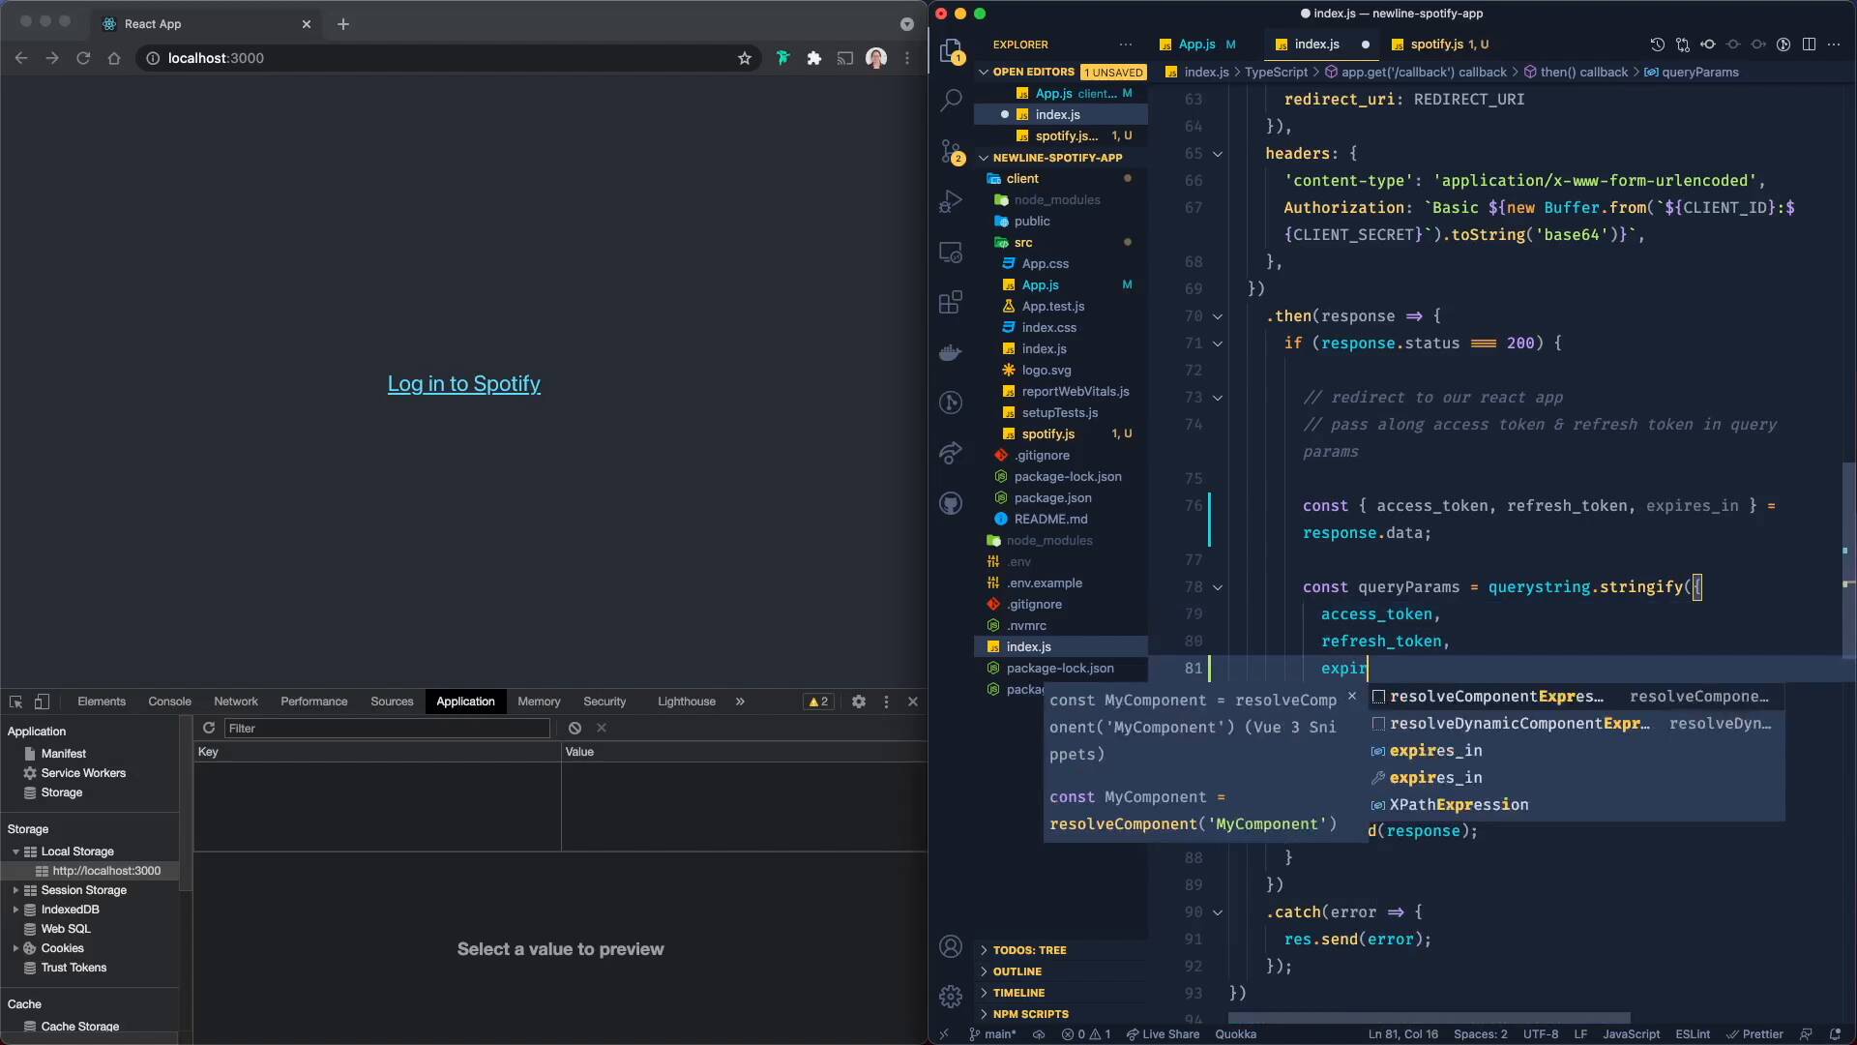Start Live Share from the status bar
Image resolution: width=1857 pixels, height=1045 pixels.
[1163, 1034]
